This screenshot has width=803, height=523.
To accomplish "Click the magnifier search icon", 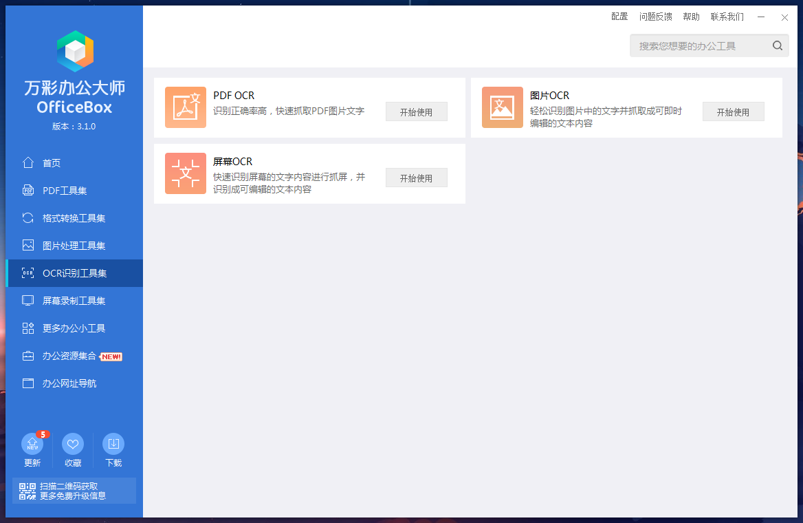I will pyautogui.click(x=778, y=45).
